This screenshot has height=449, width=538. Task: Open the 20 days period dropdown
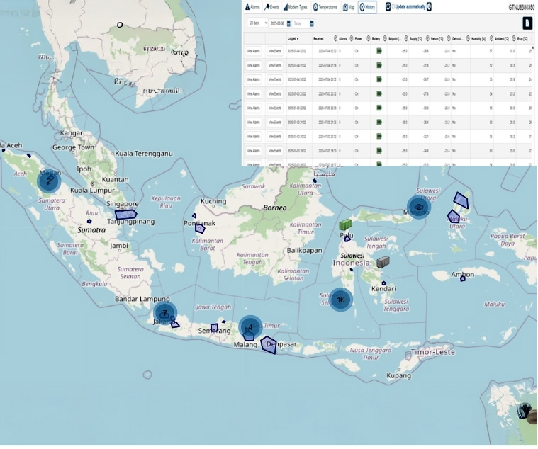tap(257, 23)
